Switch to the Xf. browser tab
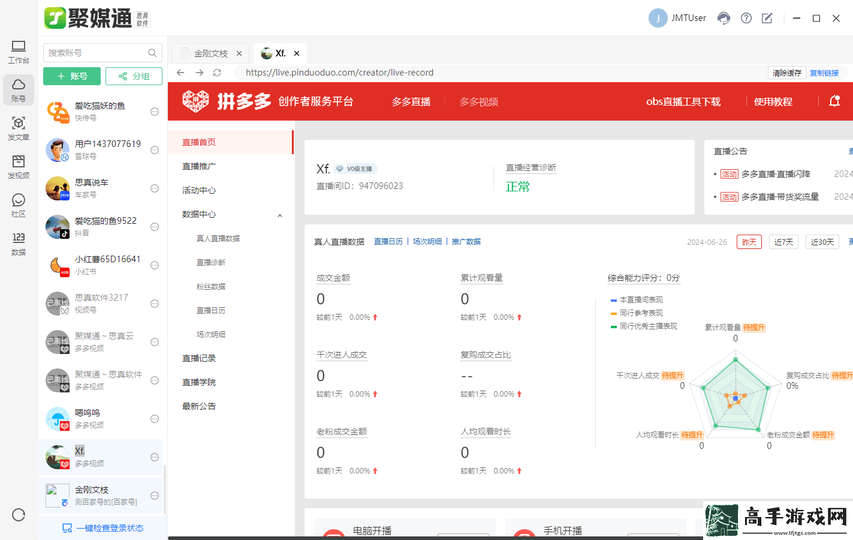 (x=279, y=53)
